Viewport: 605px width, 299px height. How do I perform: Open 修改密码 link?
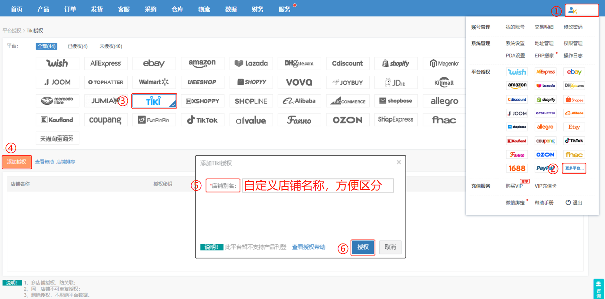click(x=573, y=27)
